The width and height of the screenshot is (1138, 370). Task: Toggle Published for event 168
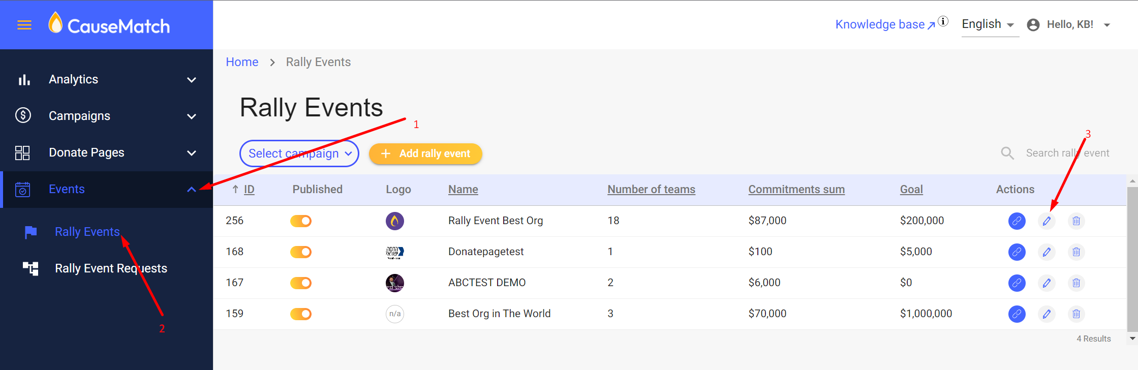click(x=301, y=252)
